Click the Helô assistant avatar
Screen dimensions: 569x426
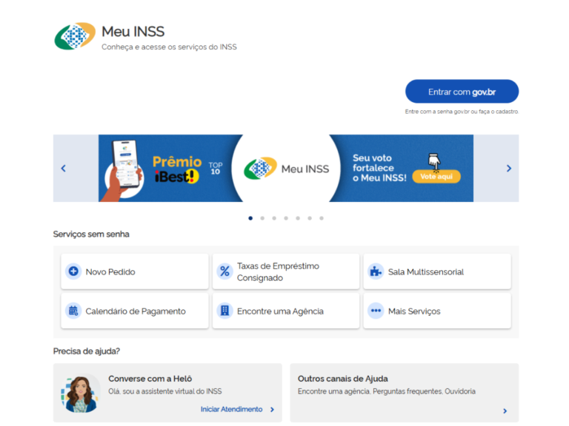[81, 393]
